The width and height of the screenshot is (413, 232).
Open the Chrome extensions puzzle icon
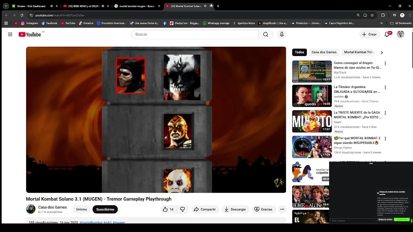coord(383,15)
